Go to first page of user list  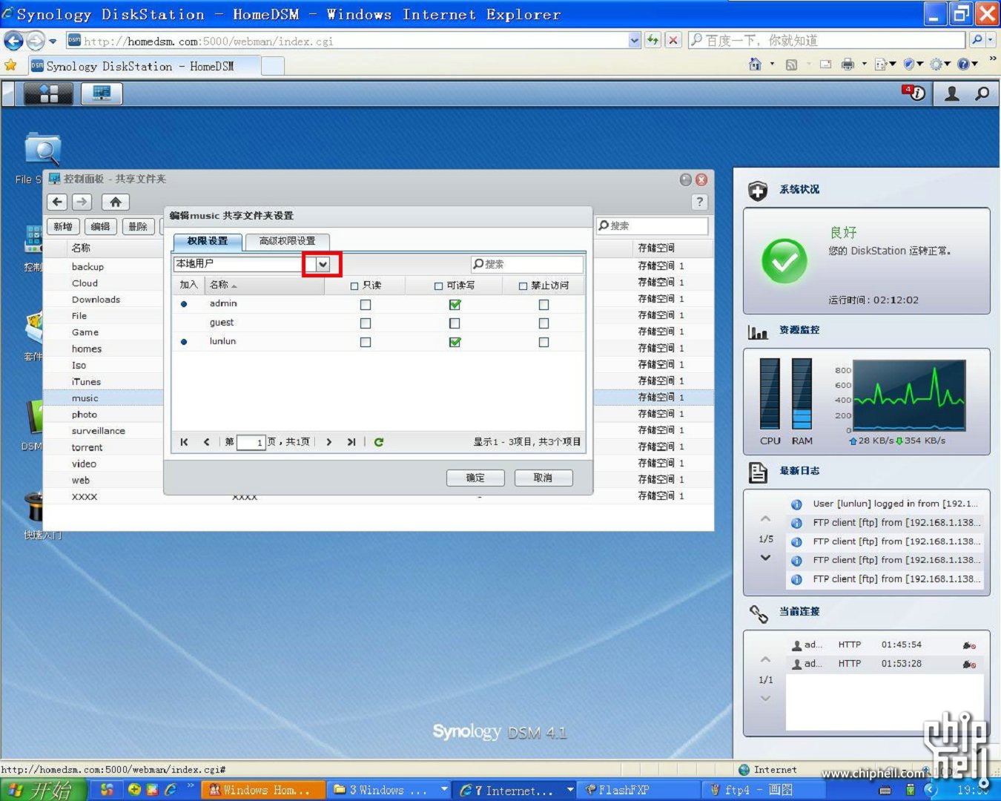[184, 442]
